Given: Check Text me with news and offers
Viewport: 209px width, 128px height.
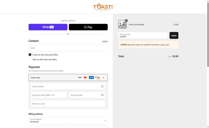Looking at the screenshot, I should (x=30, y=59).
